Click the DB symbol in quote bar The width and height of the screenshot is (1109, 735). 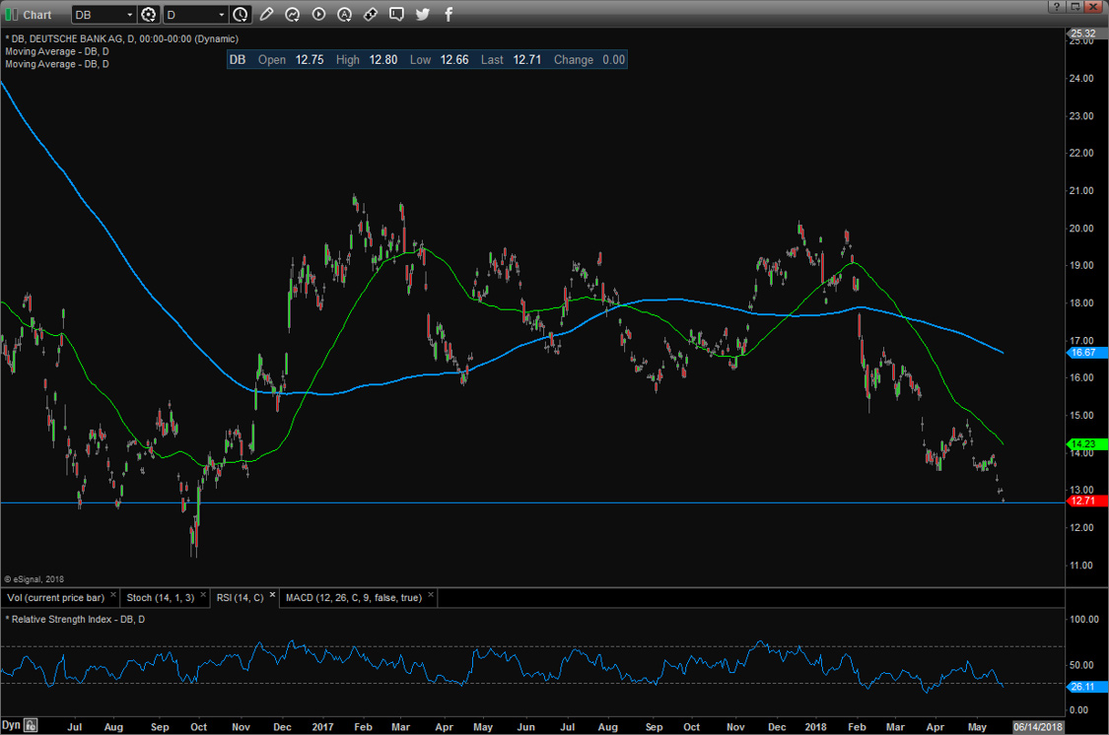(x=238, y=60)
